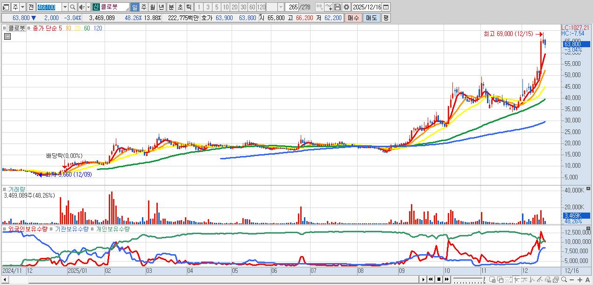The height and width of the screenshot is (285, 593).
Task: Click the small table icon on the price chart
Action: point(7,36)
